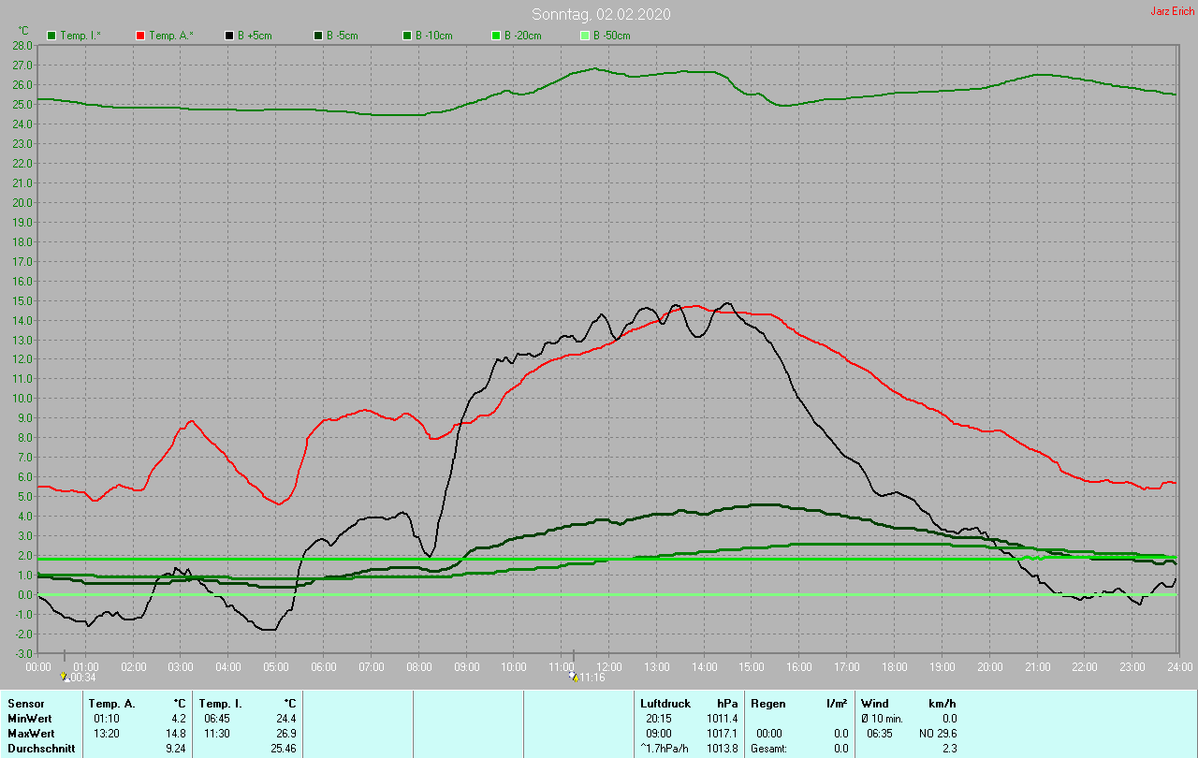Click the B -50cm legend square
The width and height of the screenshot is (1198, 758).
pyautogui.click(x=585, y=36)
